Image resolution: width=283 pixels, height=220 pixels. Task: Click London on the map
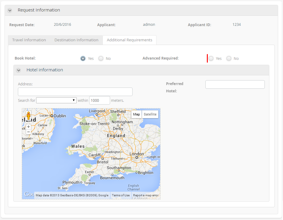(x=136, y=154)
